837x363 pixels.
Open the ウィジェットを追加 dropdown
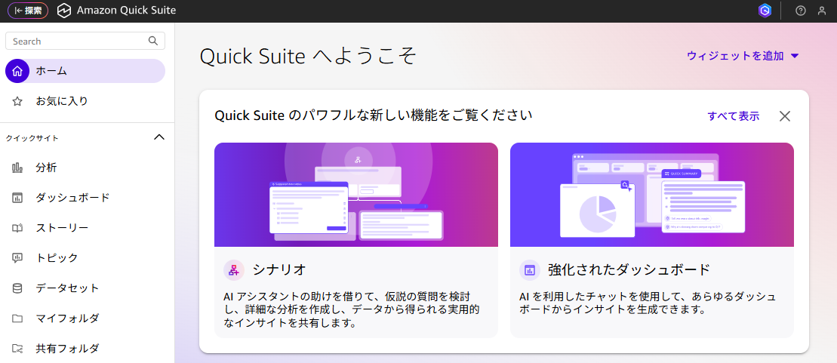[x=743, y=56]
